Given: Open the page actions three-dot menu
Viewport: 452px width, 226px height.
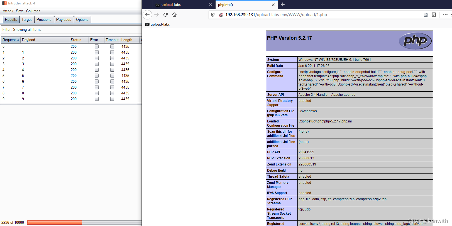Looking at the screenshot, I should point(445,15).
